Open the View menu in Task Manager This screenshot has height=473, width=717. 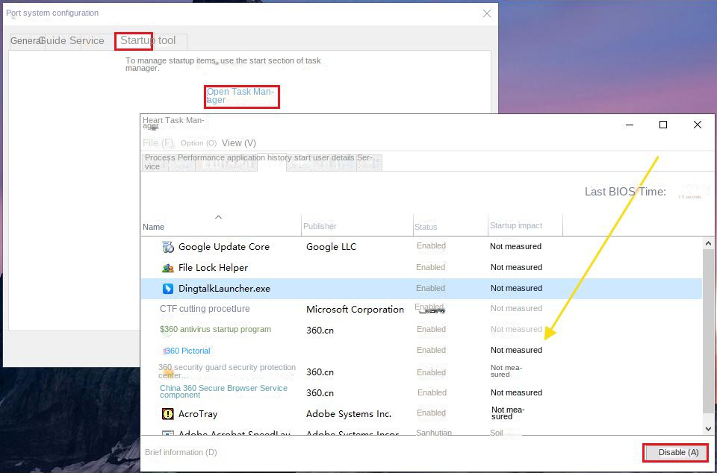point(238,143)
